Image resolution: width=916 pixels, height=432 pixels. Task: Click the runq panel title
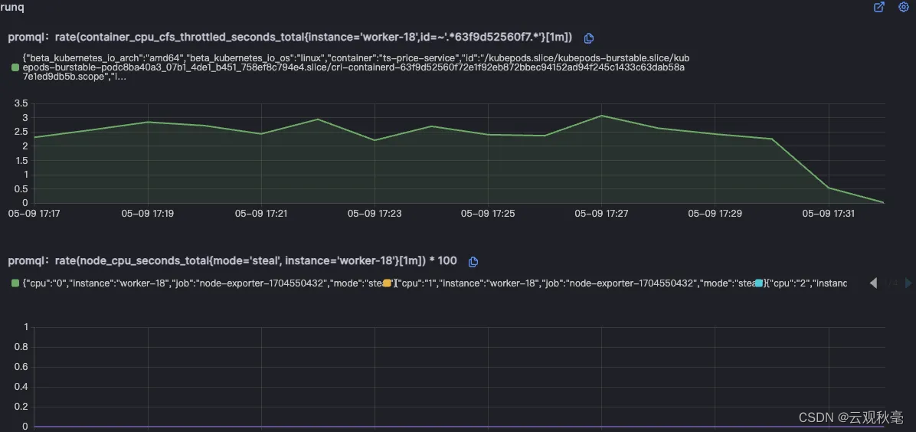[x=11, y=8]
